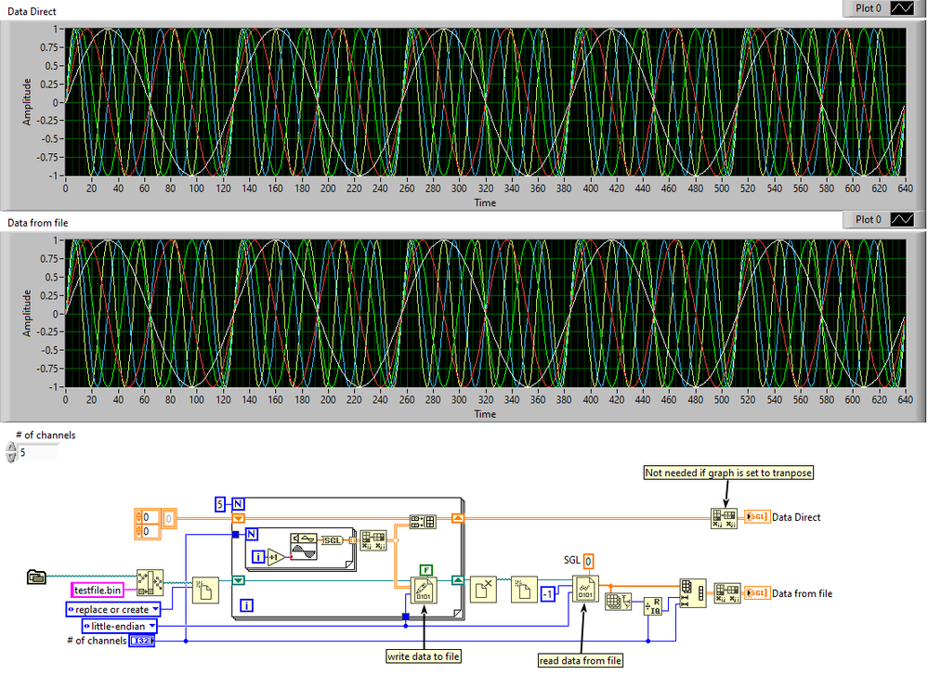Click inside the Data Direct plot area

tap(485, 102)
